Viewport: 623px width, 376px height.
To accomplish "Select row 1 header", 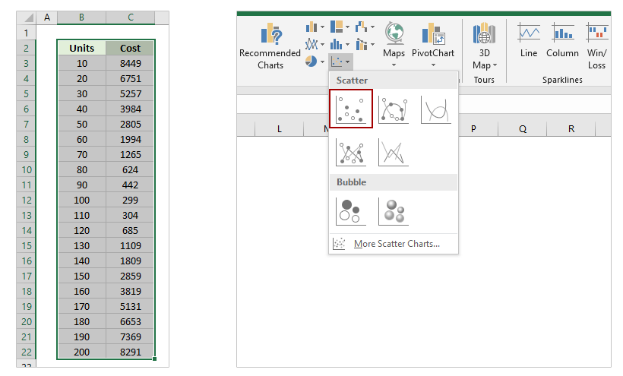I will point(27,33).
